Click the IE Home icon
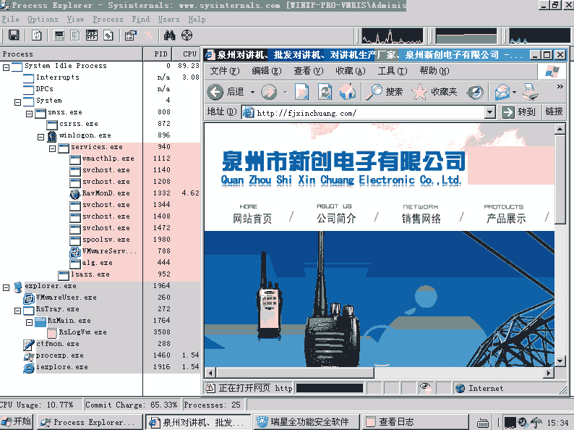Image resolution: width=574 pixels, height=430 pixels. (x=348, y=92)
